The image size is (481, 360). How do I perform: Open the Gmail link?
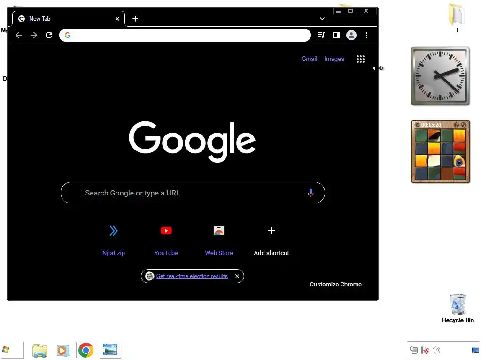(309, 59)
